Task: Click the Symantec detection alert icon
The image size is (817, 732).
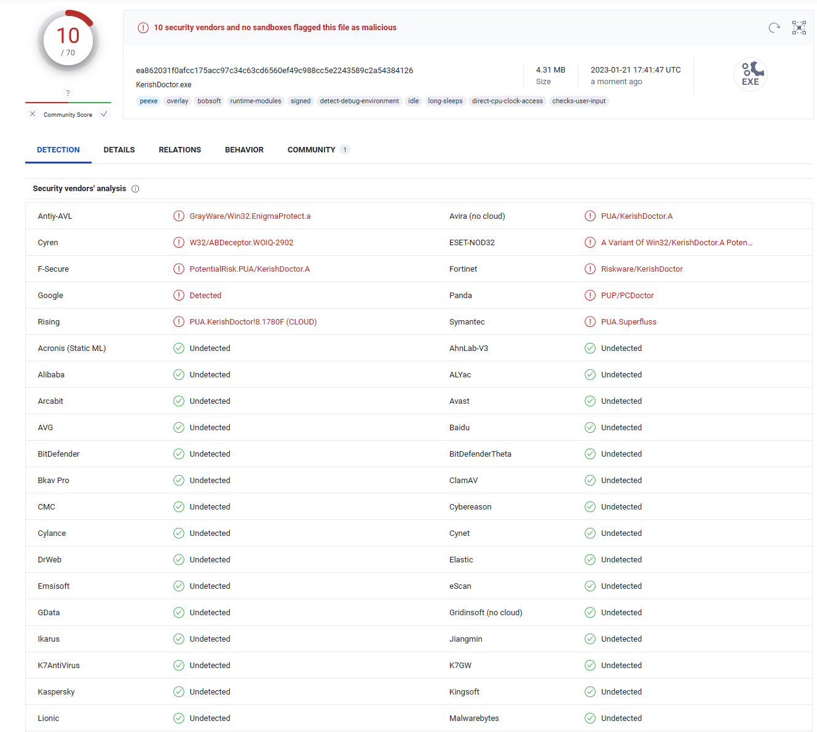Action: 590,322
